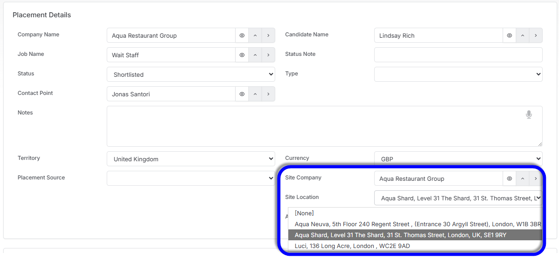Choose Aqua Neuva, 240 Regent Street option
The width and height of the screenshot is (559, 258).
415,224
